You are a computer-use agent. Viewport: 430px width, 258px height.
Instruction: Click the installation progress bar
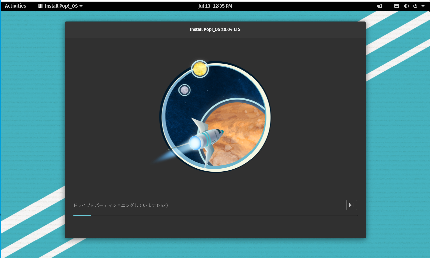pos(215,215)
